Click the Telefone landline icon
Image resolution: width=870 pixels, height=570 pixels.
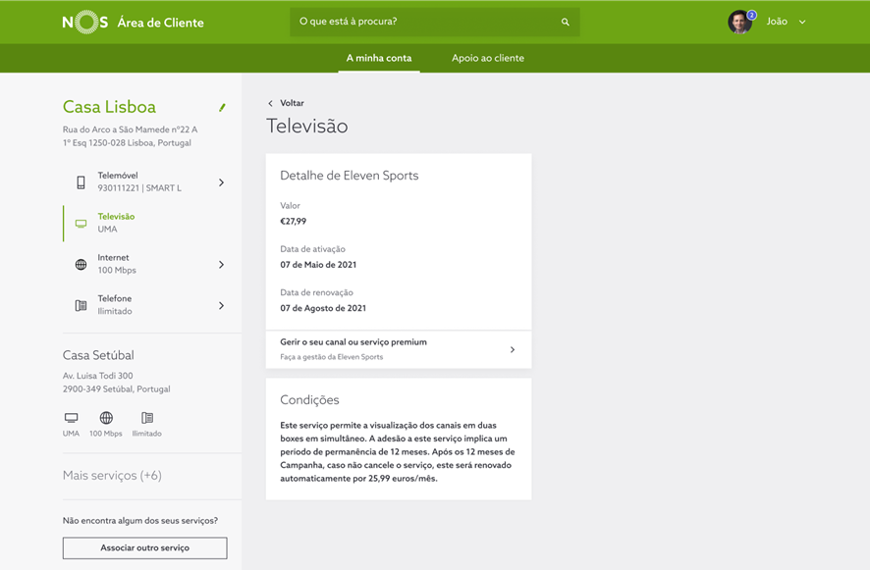click(x=81, y=305)
